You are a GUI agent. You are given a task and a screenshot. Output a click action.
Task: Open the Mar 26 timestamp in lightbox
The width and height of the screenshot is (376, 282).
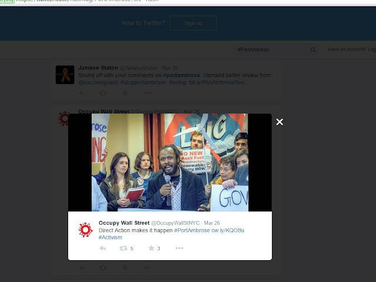[211, 223]
